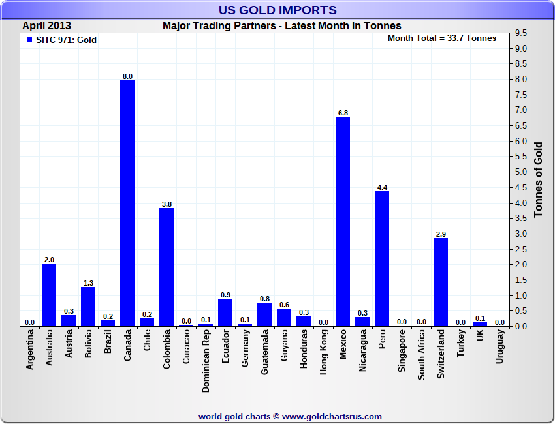Click the 9.5 tick on the y-axis
555x424 pixels.
(x=521, y=33)
